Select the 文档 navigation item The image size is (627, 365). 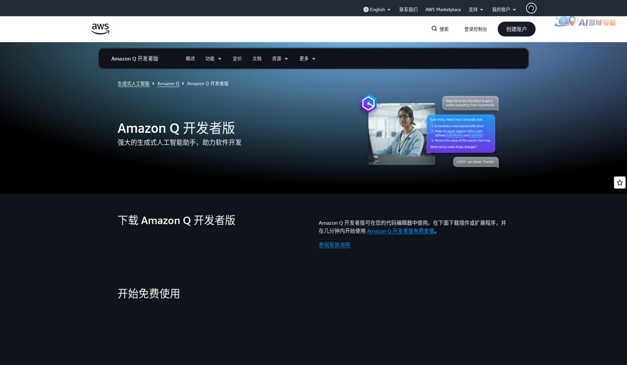coord(257,58)
